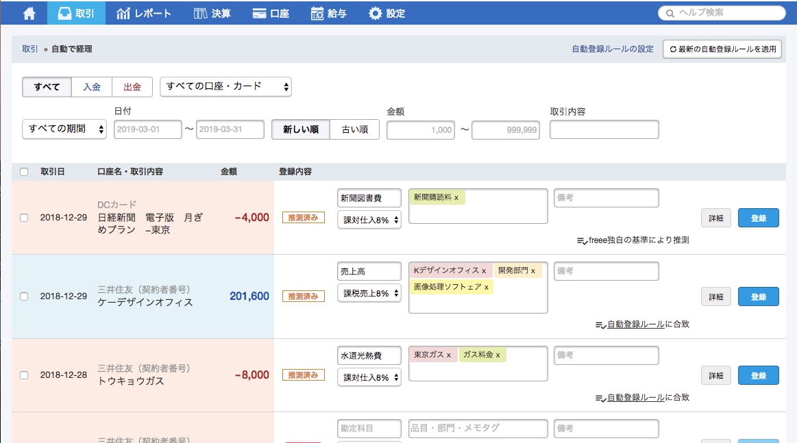Viewport: 797px width, 443px height.
Task: Open 詳細 for the 日経新聞 transaction
Action: 716,218
